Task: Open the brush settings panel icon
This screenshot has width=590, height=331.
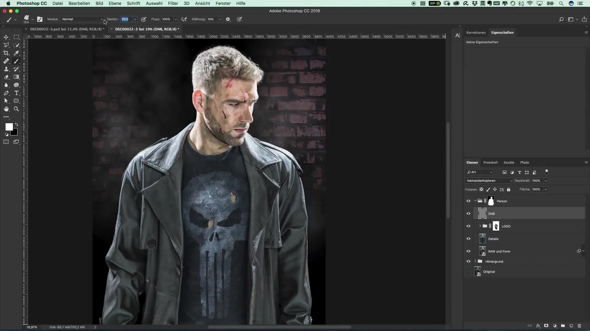Action: (x=40, y=19)
